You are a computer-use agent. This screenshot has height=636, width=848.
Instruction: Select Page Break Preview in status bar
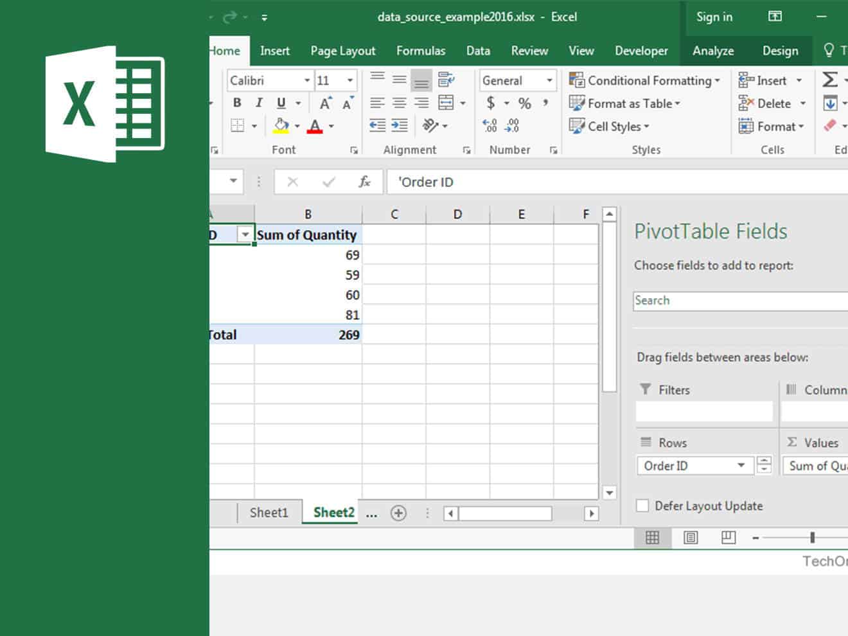click(x=728, y=537)
